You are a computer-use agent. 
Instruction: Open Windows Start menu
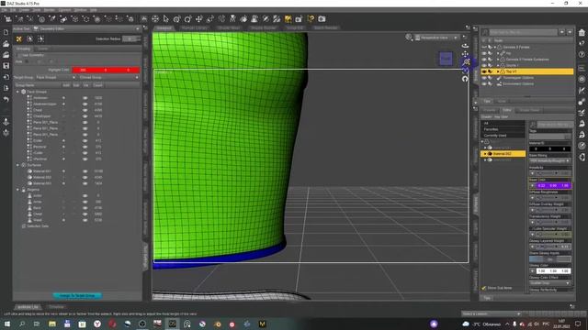click(6, 324)
